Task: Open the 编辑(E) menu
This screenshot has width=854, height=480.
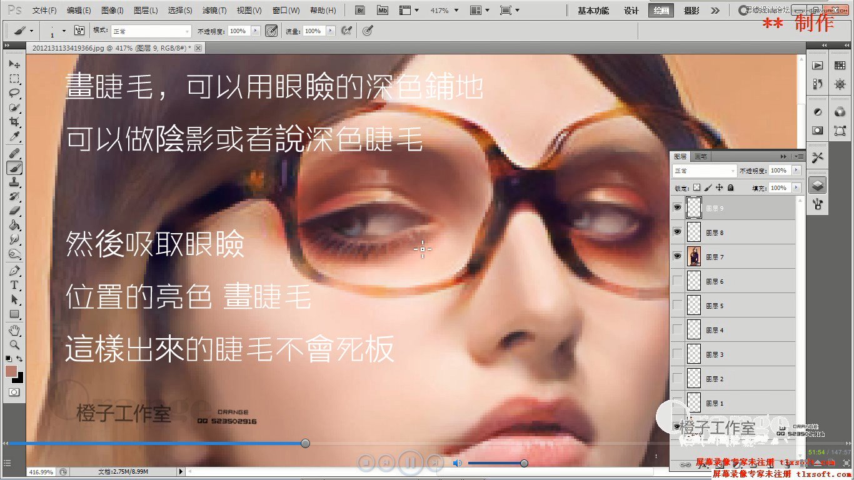Action: click(79, 11)
